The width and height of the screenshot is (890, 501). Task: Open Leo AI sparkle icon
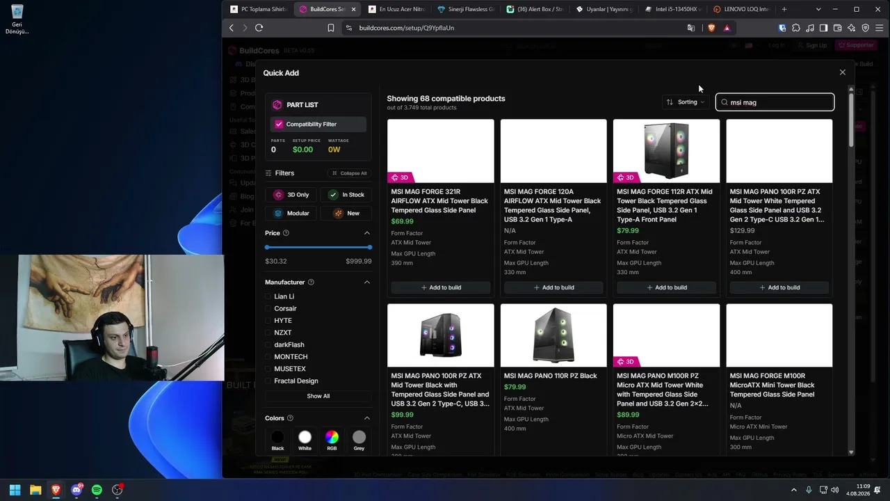coord(851,28)
